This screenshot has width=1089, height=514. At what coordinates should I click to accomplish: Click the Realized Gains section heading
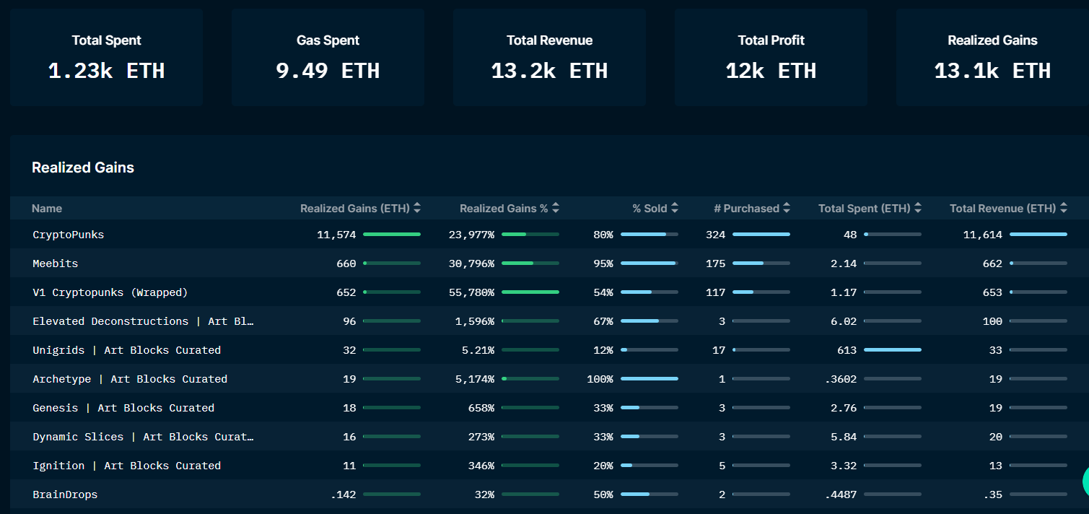pos(83,167)
